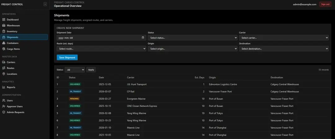Screen dimensions: 335x139
Task: Click the Approve Users icon
Action: 4,106
